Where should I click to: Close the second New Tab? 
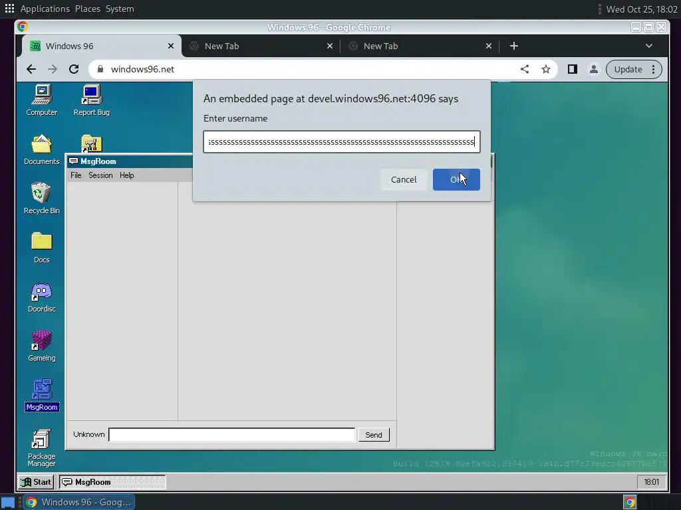coord(489,46)
